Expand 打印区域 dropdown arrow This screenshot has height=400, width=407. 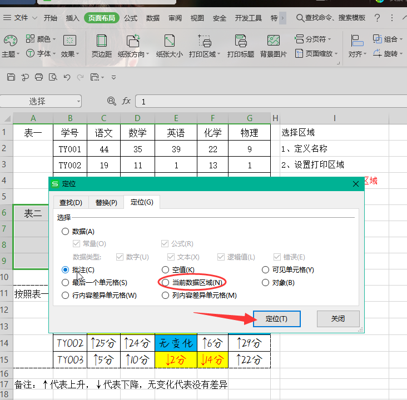pyautogui.click(x=219, y=54)
